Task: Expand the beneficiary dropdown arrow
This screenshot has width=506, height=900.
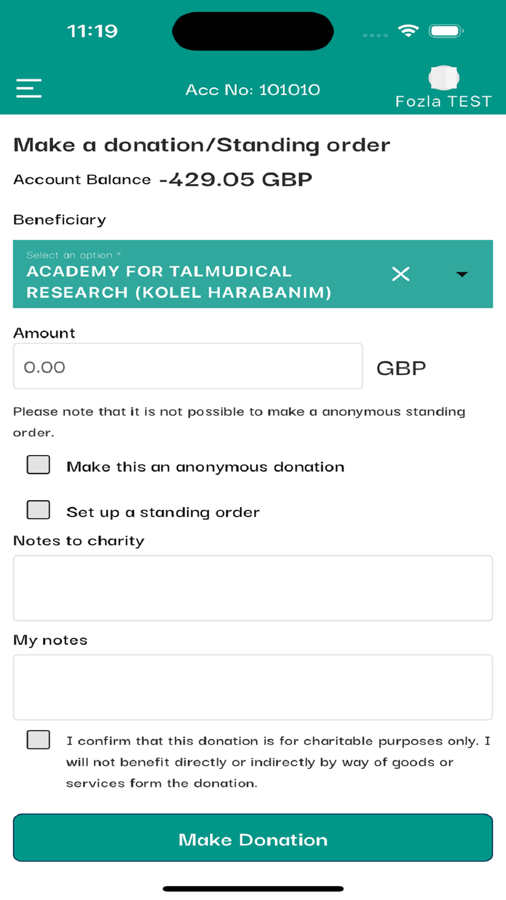Action: click(x=461, y=274)
